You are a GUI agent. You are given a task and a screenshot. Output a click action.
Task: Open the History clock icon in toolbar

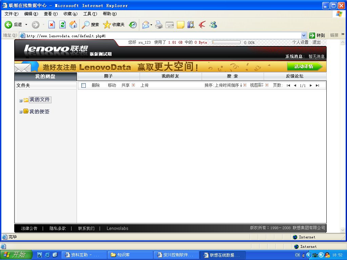pos(132,25)
